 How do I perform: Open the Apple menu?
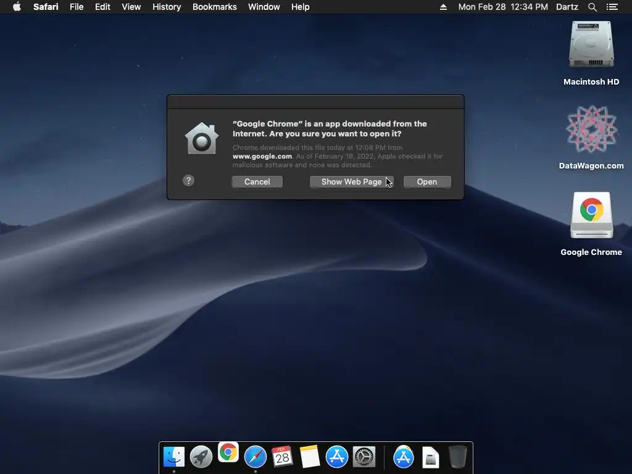17,7
